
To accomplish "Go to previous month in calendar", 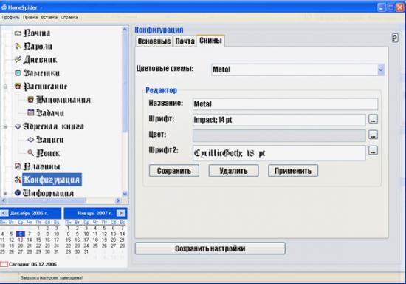I will 4,213.
